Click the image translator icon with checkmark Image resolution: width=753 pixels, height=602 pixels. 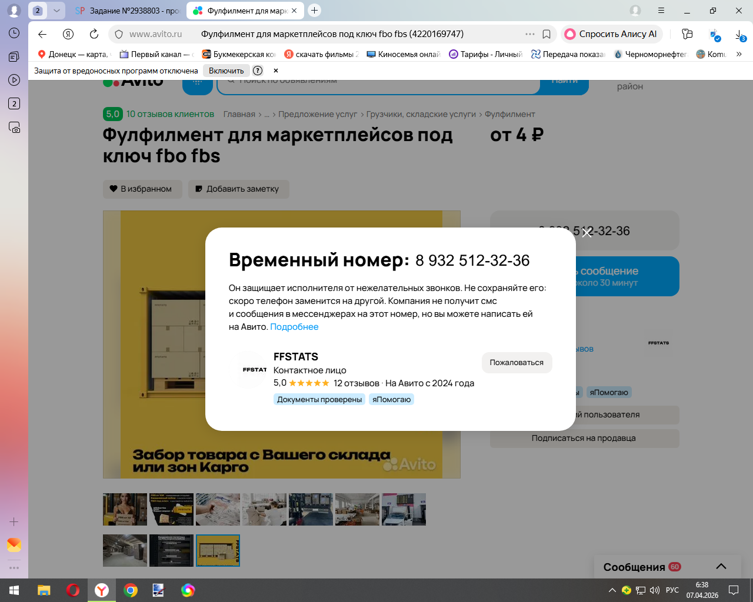point(714,35)
